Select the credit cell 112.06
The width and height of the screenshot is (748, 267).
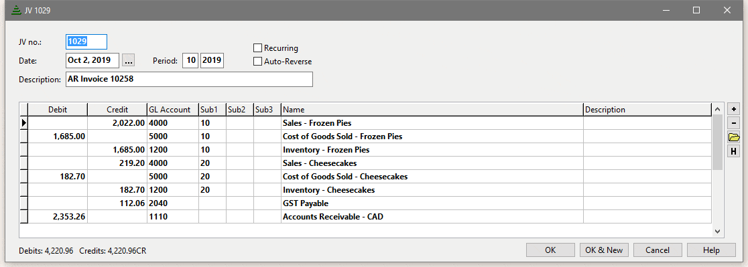coord(117,203)
